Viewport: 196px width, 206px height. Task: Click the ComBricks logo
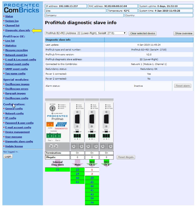coord(22,9)
